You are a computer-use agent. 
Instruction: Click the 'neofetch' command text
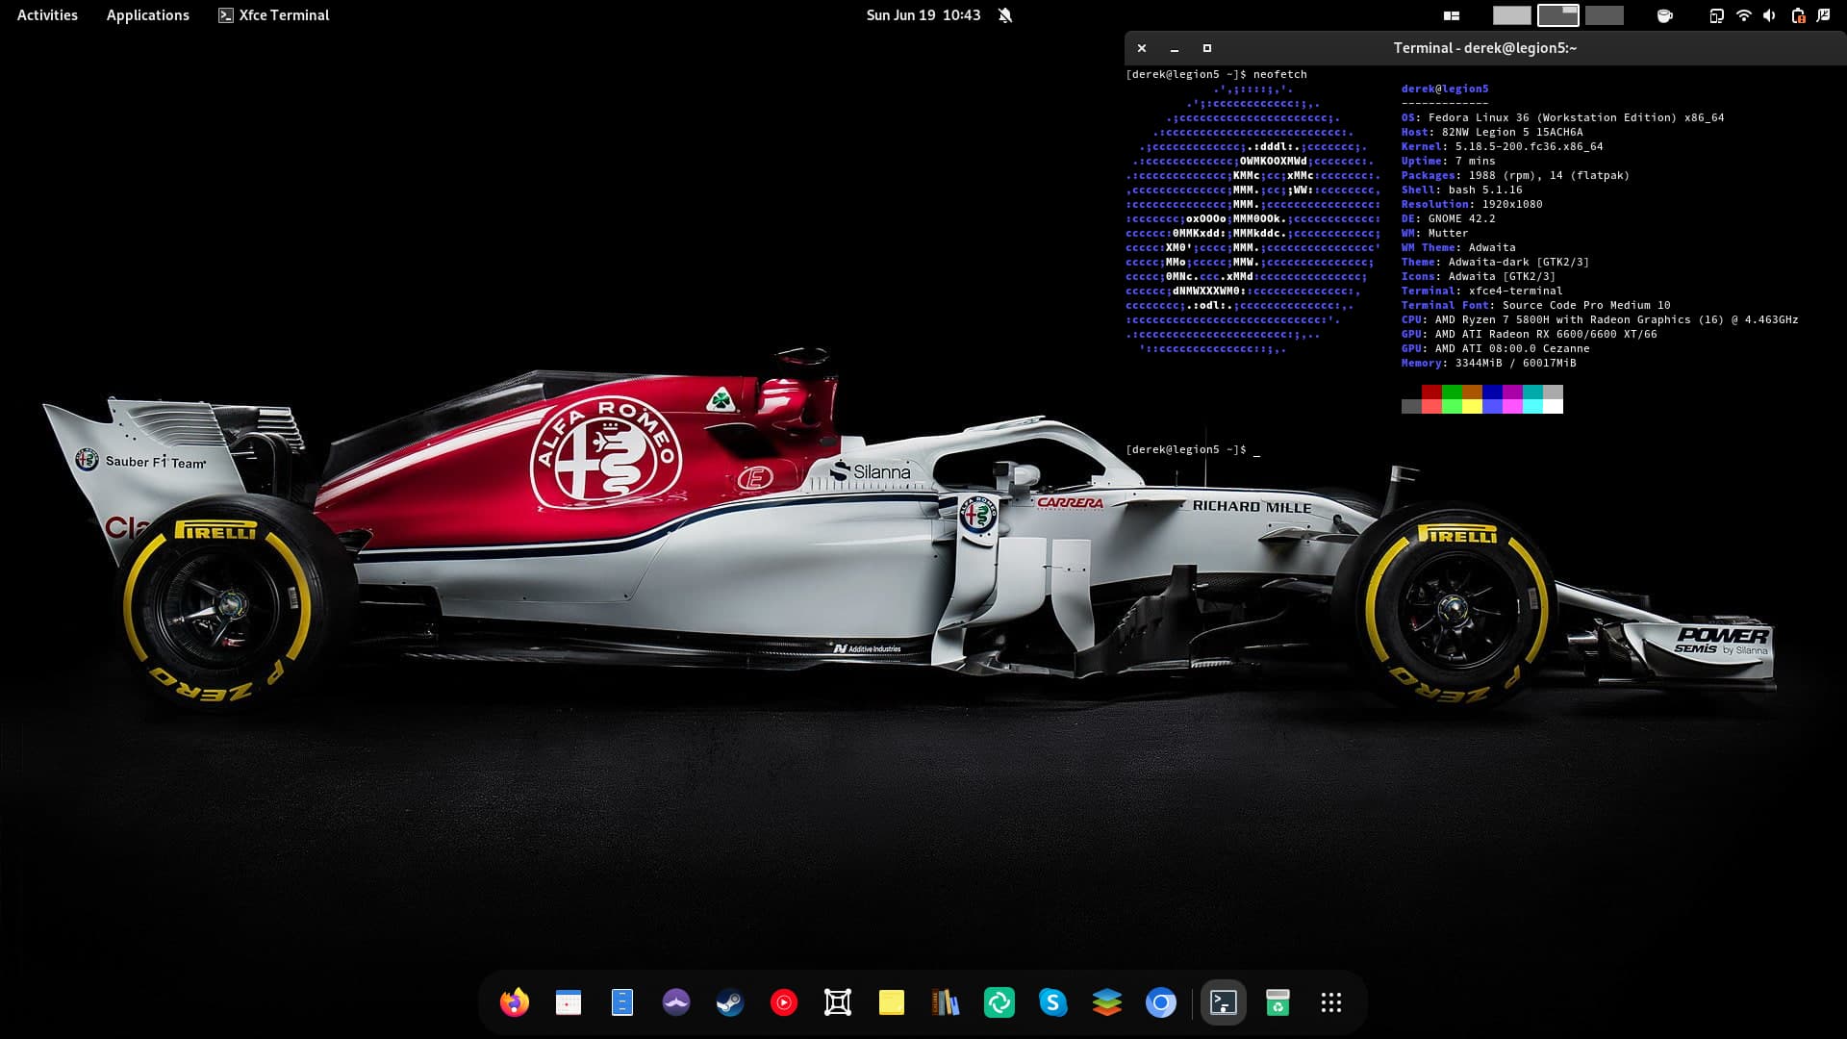(x=1280, y=74)
